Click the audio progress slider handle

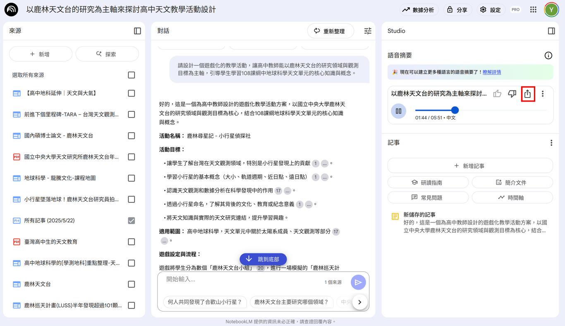point(455,110)
